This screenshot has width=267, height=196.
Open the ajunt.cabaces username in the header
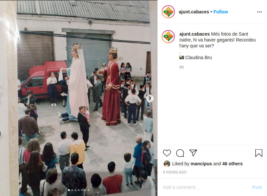[194, 12]
